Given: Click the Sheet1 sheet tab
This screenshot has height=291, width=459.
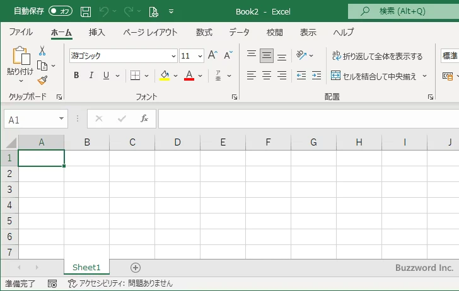Looking at the screenshot, I should [86, 267].
